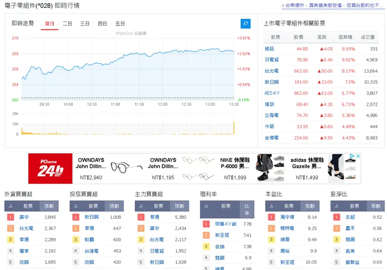Open 新日興 in related stocks table
Image resolution: width=387 pixels, height=270 pixels.
pos(271,82)
